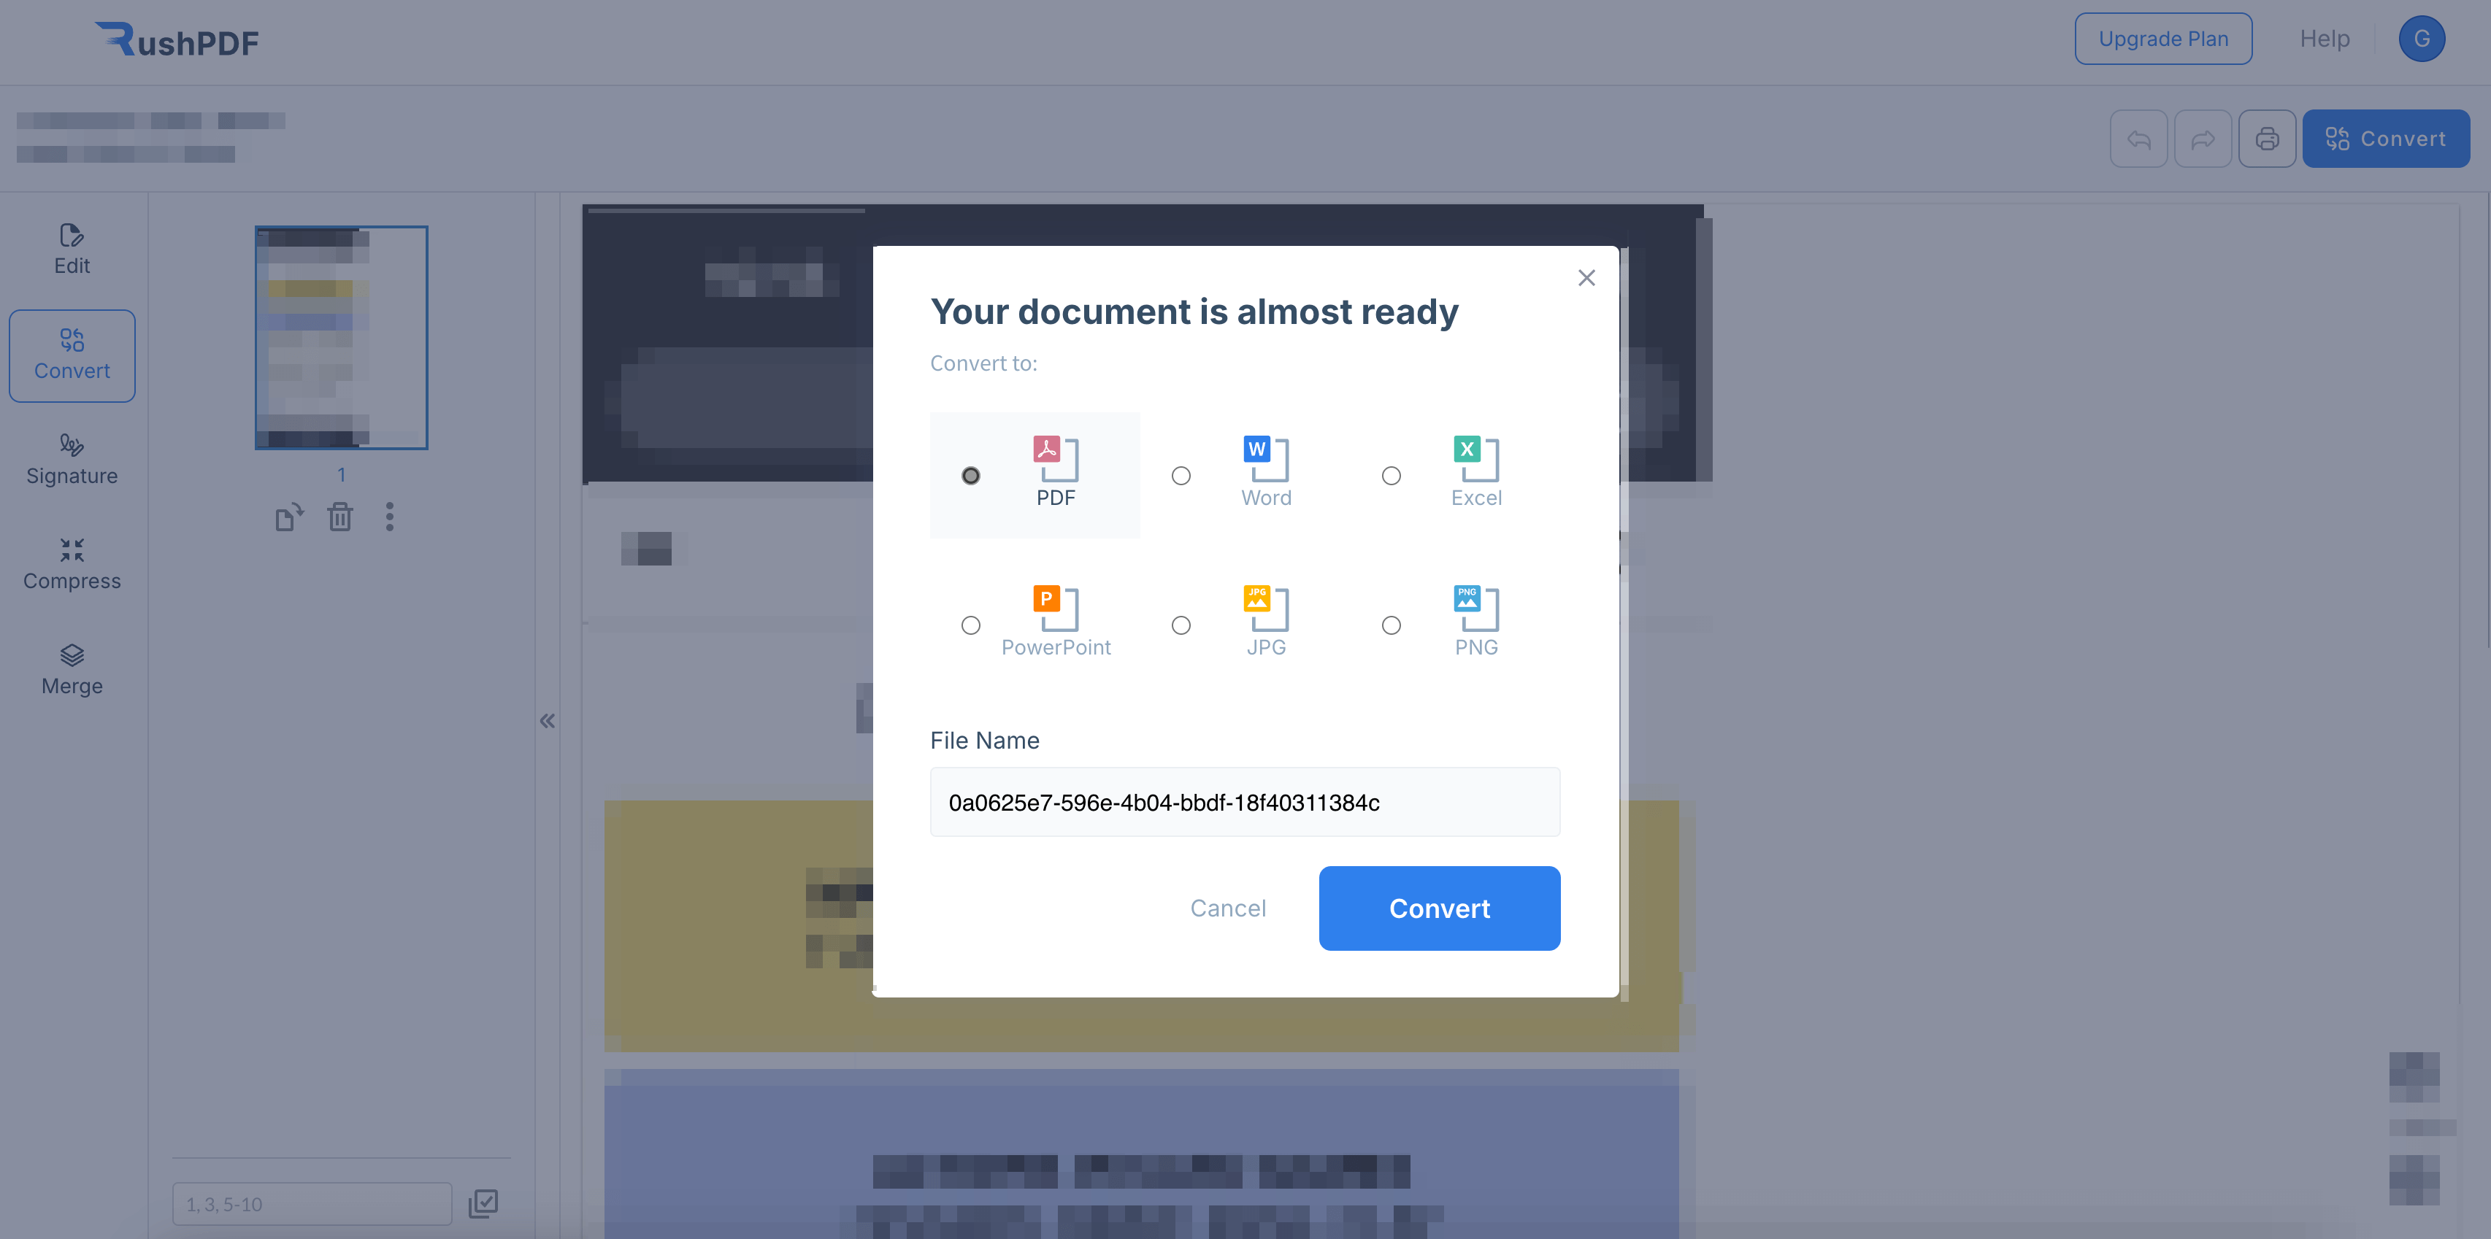Click the Cancel button in dialog
Screen dimensions: 2491x1239
pyautogui.click(x=1228, y=908)
